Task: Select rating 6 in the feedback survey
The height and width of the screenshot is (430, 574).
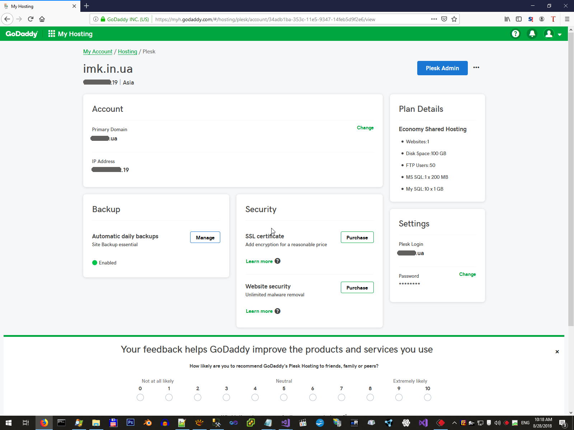Action: [x=313, y=397]
